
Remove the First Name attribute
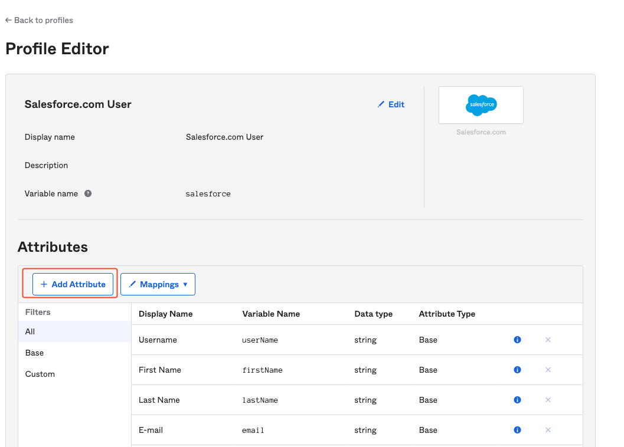tap(548, 370)
